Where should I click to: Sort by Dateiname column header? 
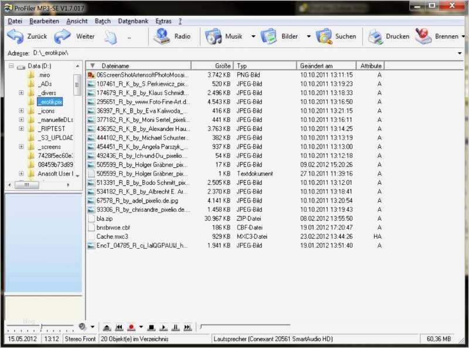pyautogui.click(x=139, y=66)
